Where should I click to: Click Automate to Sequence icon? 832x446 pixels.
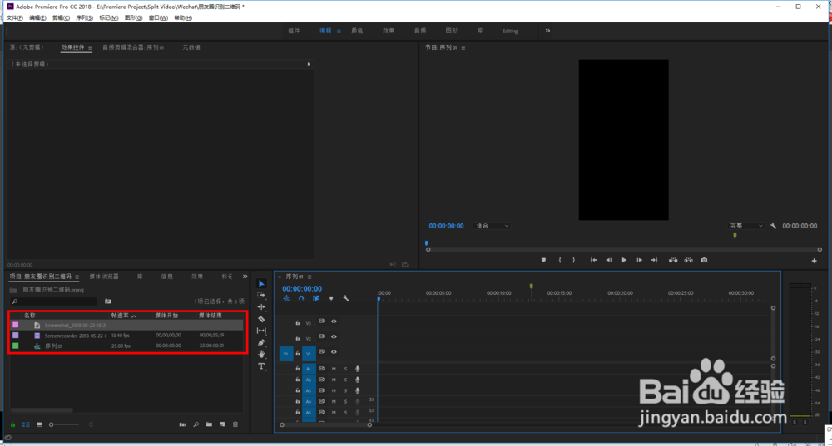(182, 424)
